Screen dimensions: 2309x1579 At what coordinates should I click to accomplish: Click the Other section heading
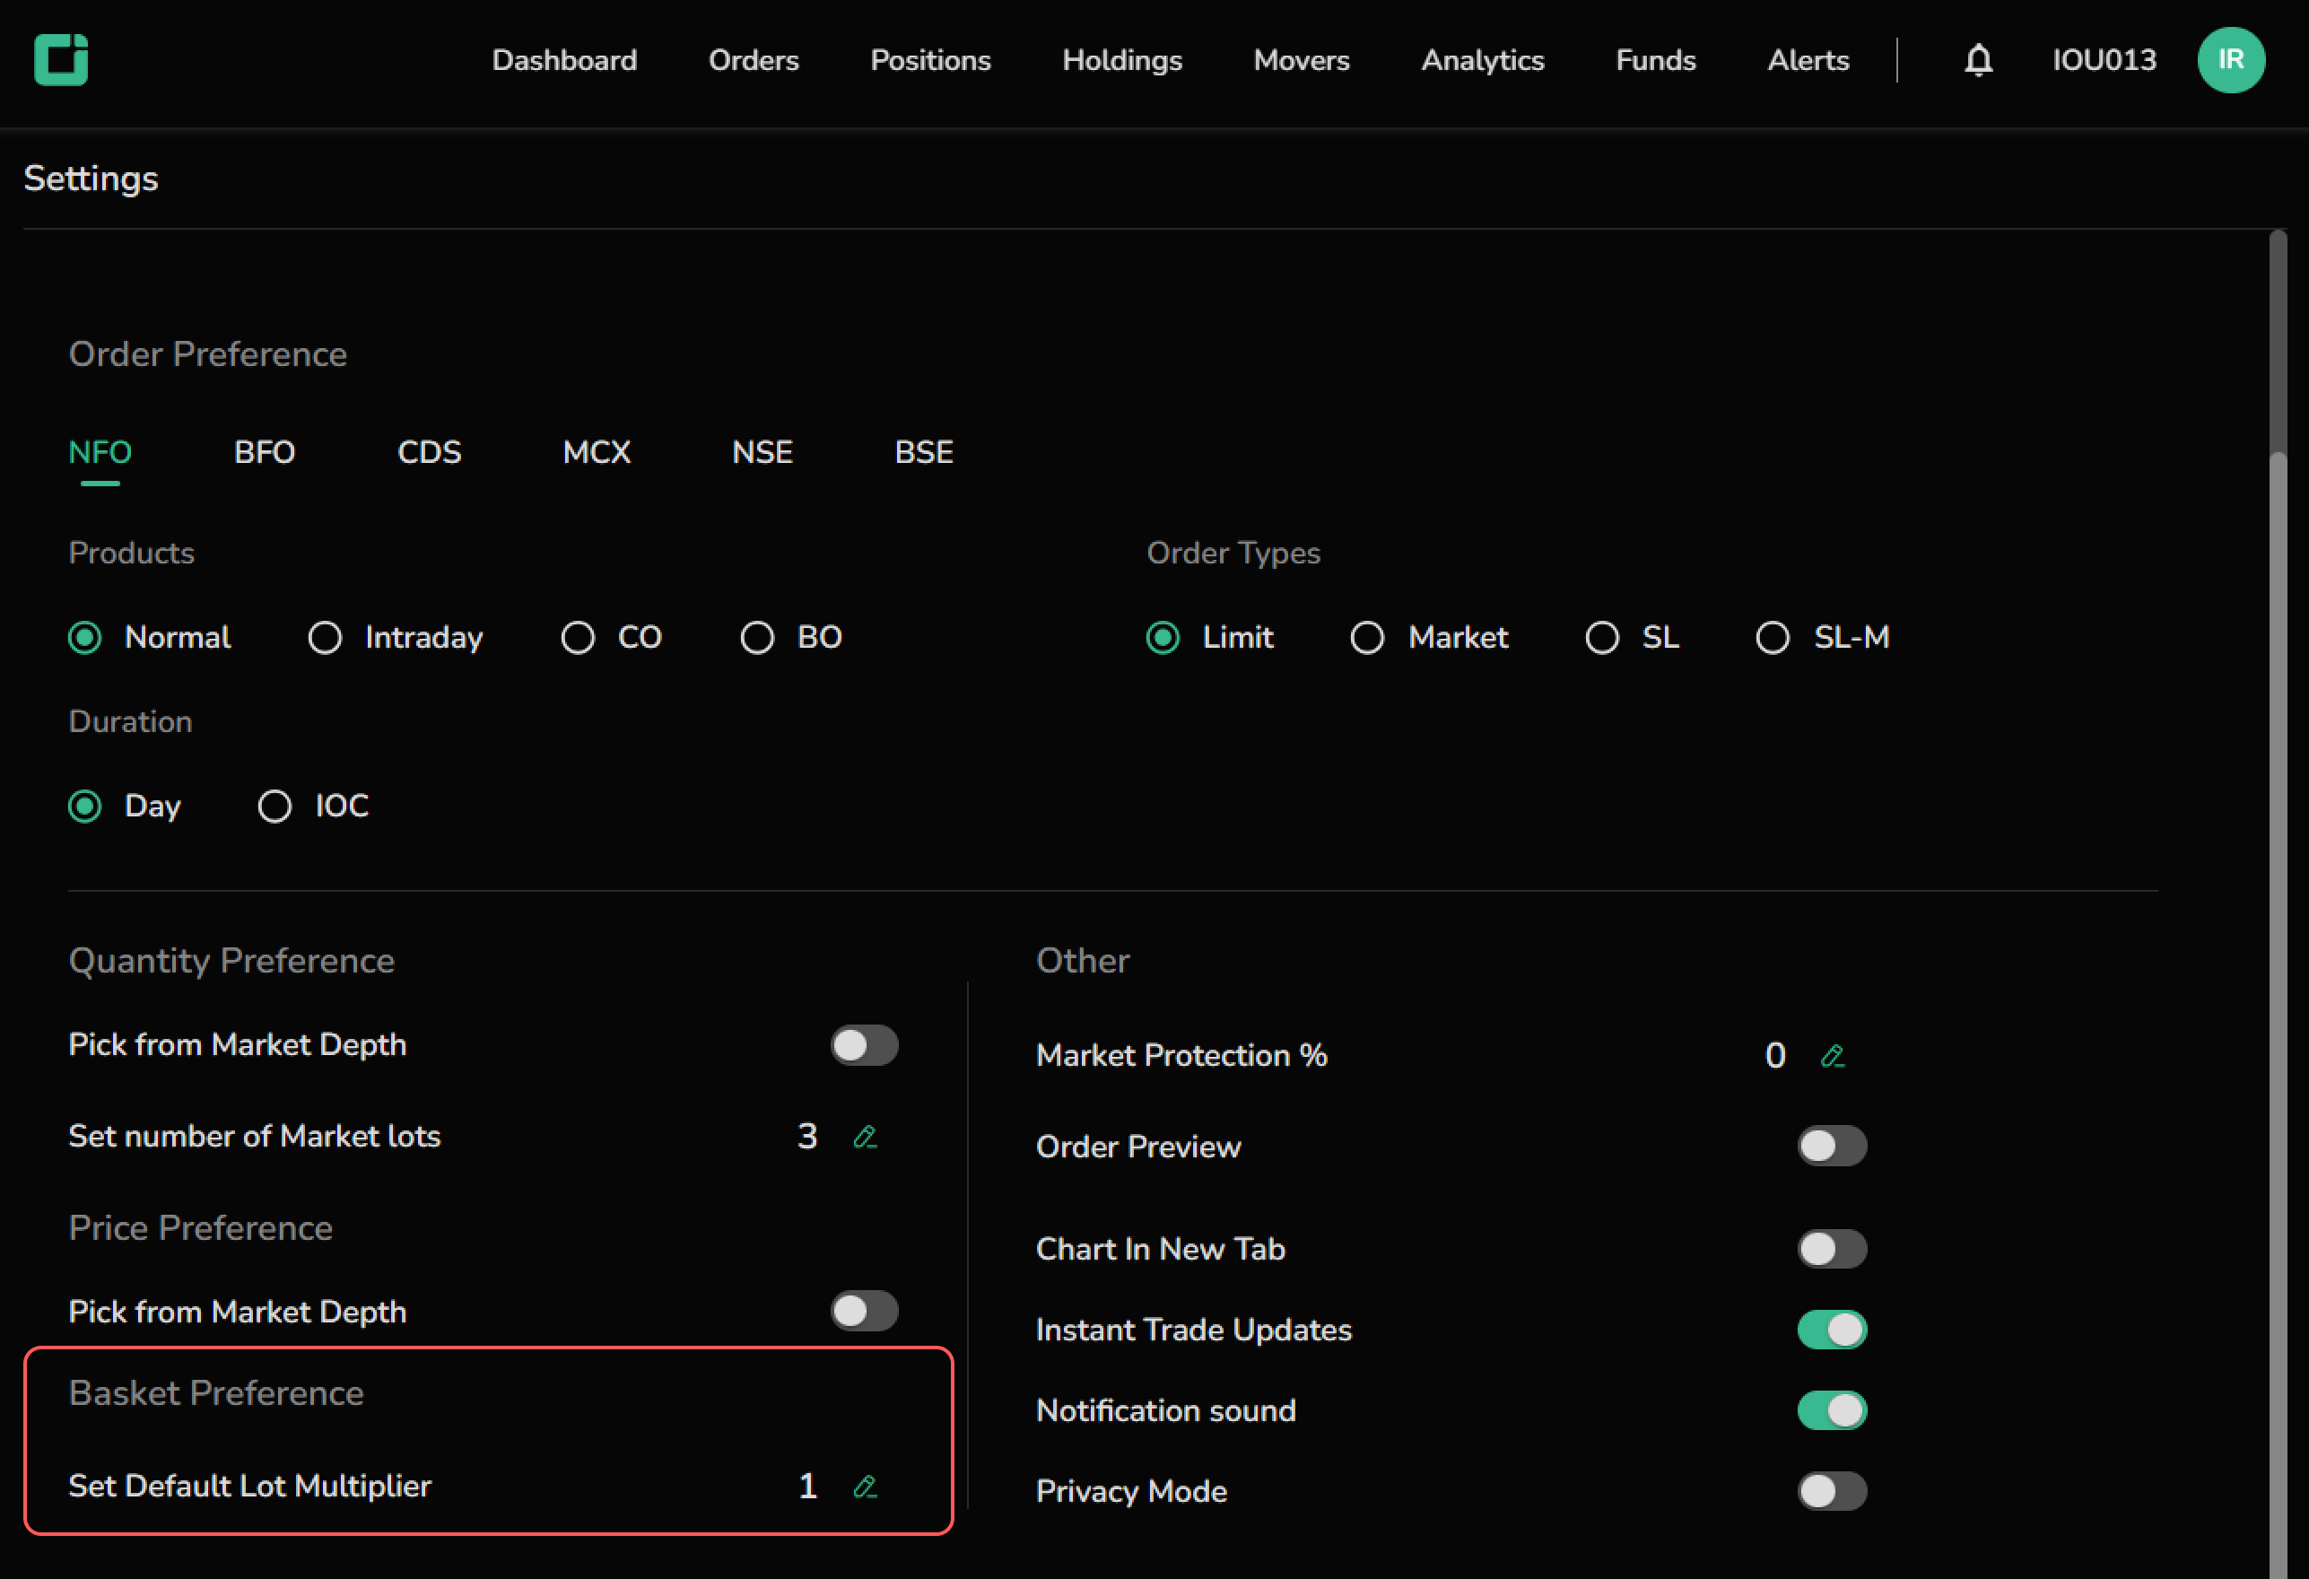click(1082, 961)
